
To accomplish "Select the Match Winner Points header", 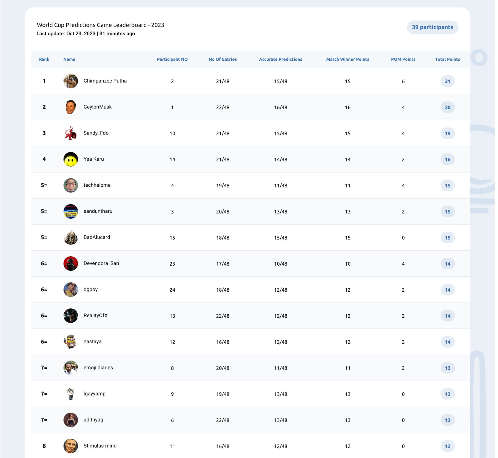I will click(x=348, y=59).
